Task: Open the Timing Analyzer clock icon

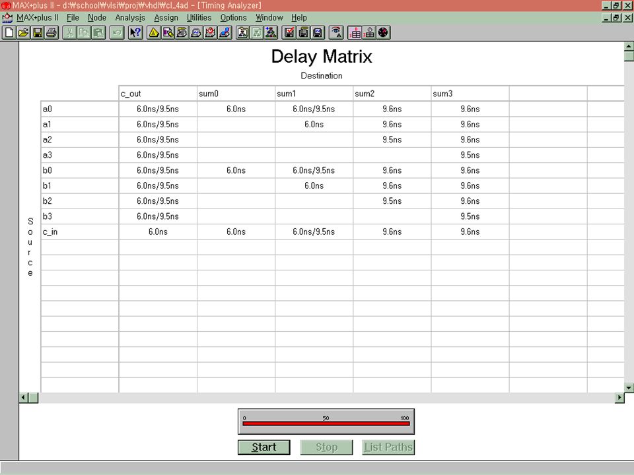Action: (210, 33)
